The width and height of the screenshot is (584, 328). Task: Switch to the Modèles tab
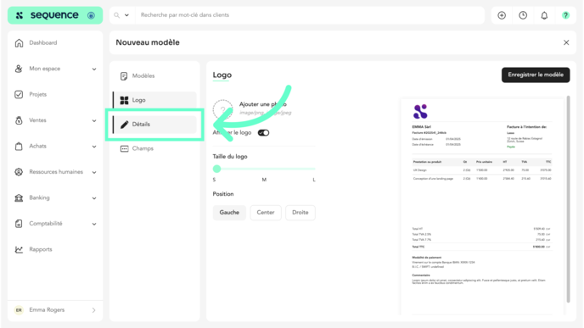pos(154,76)
